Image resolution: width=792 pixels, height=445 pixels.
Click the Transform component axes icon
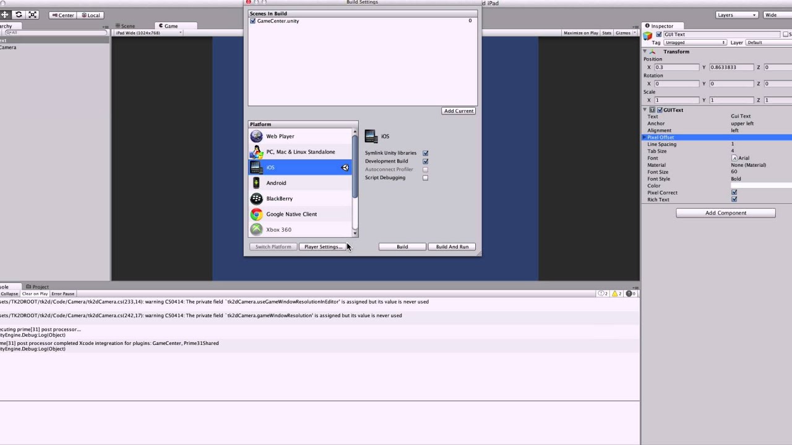[x=652, y=52]
